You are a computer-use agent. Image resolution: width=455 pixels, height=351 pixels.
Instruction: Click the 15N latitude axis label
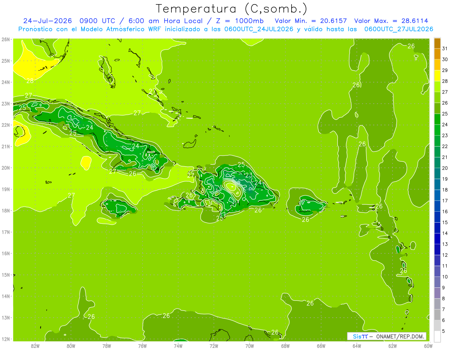coord(6,275)
